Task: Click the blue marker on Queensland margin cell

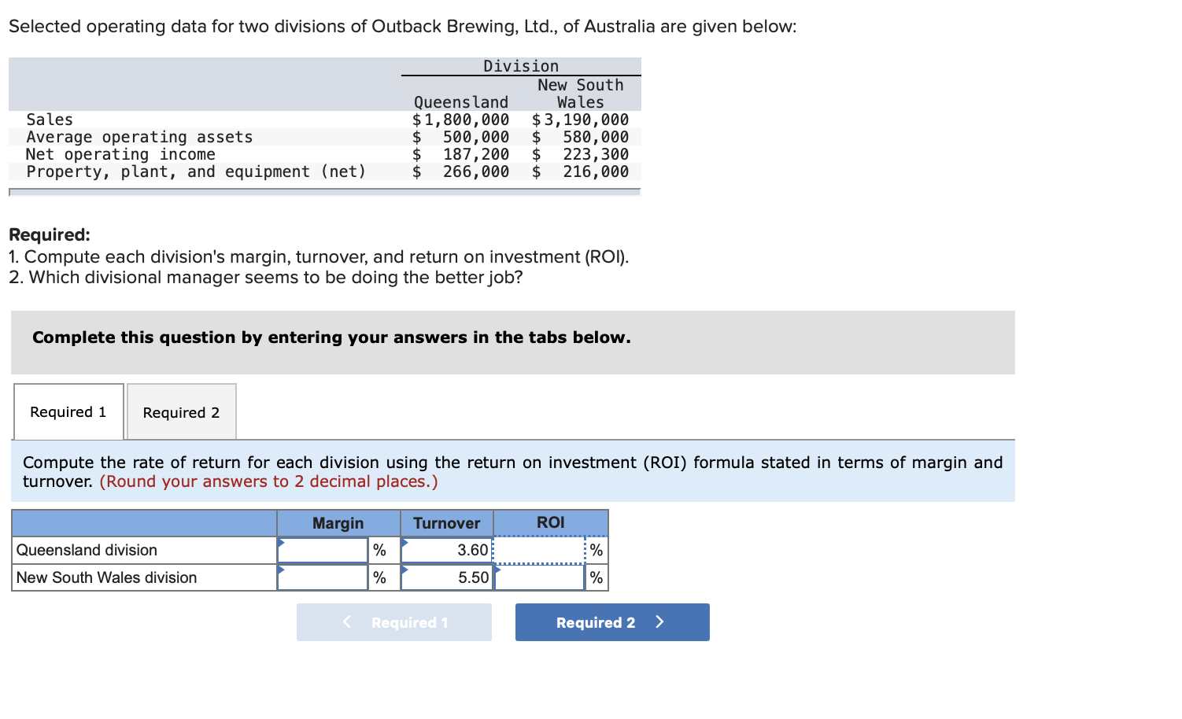Action: tap(281, 544)
